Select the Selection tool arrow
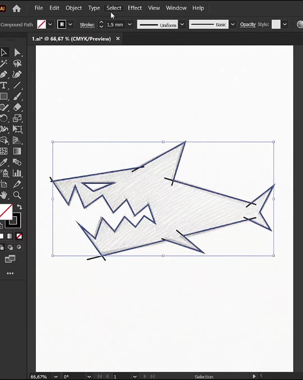Viewport: 303px width, 380px height. point(4,52)
